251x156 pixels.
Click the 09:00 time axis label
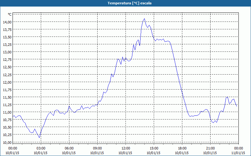click(97, 149)
